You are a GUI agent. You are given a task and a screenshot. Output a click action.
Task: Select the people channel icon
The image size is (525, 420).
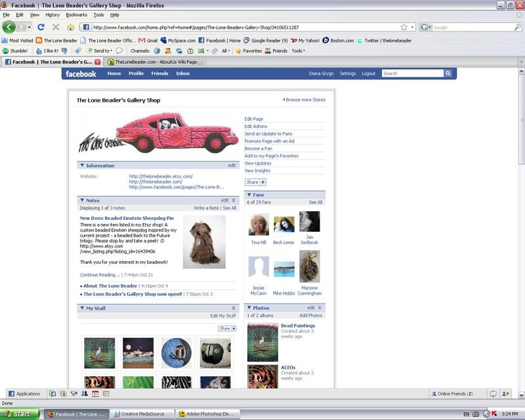pyautogui.click(x=168, y=51)
